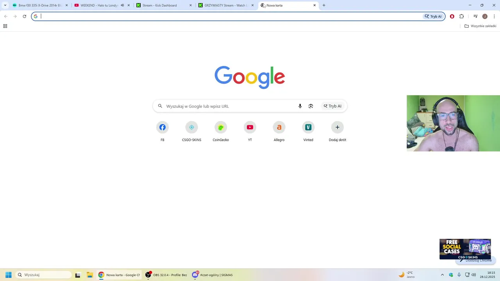Open the CSGO-SKINS shortcut tile
The width and height of the screenshot is (500, 281).
click(x=191, y=132)
